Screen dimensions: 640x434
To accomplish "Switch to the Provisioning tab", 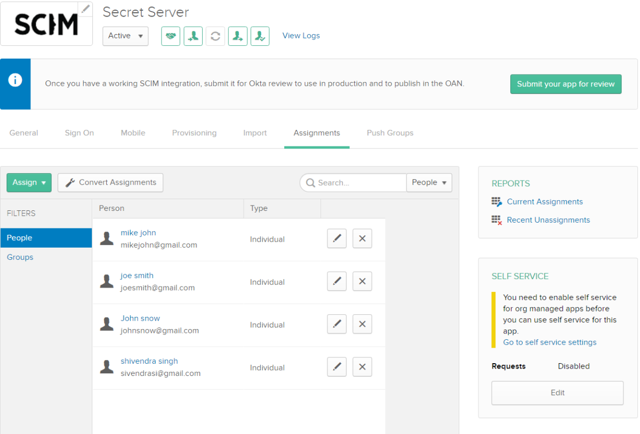I will (194, 133).
